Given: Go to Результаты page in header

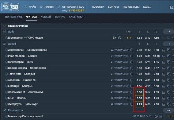Looking at the screenshot, I should point(131,7).
